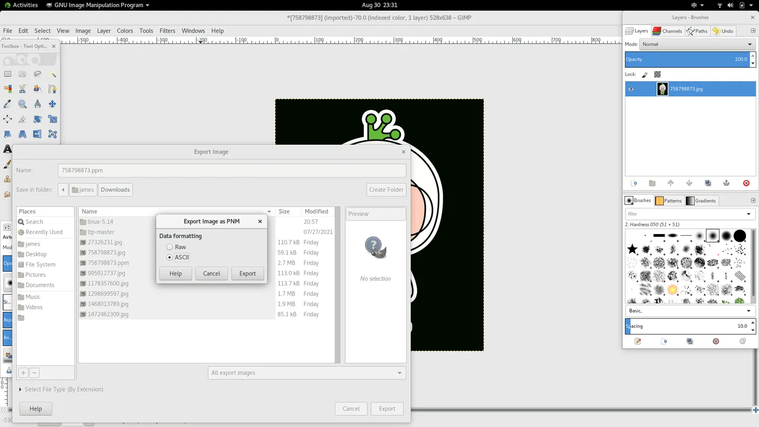Click the Create Folder button
Image resolution: width=759 pixels, height=427 pixels.
tap(387, 190)
